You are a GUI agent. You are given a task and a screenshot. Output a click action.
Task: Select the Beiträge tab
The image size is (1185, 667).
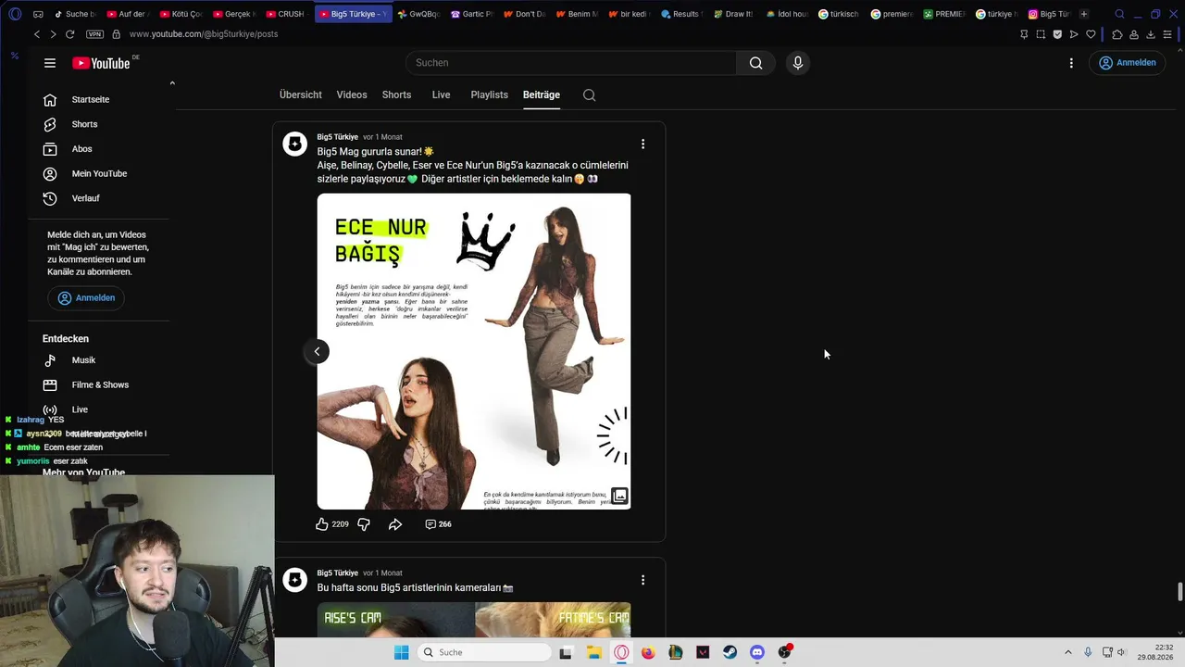pyautogui.click(x=542, y=94)
